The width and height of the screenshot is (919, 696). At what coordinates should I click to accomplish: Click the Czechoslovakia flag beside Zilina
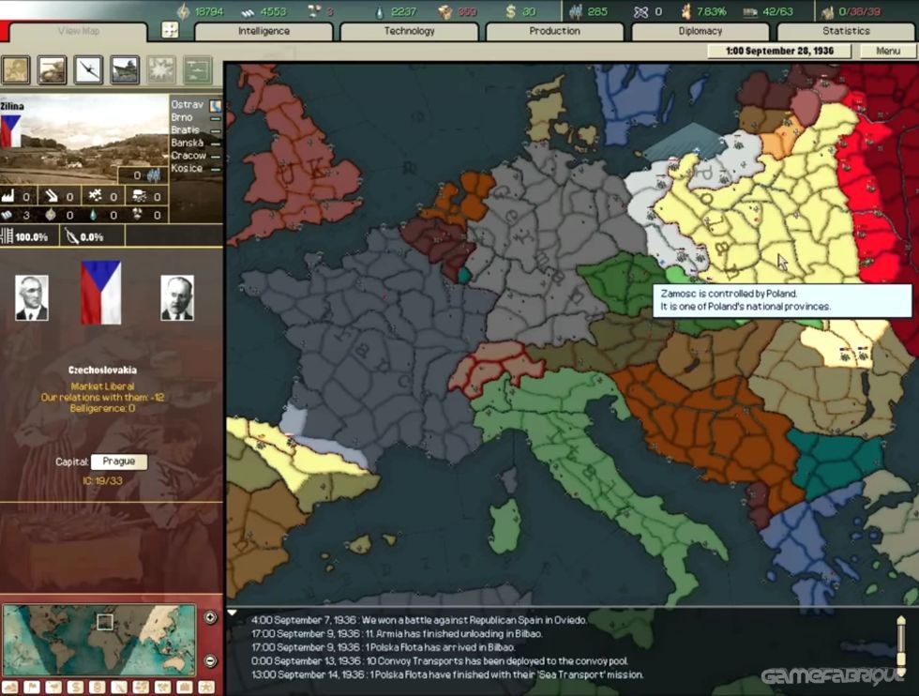click(10, 130)
